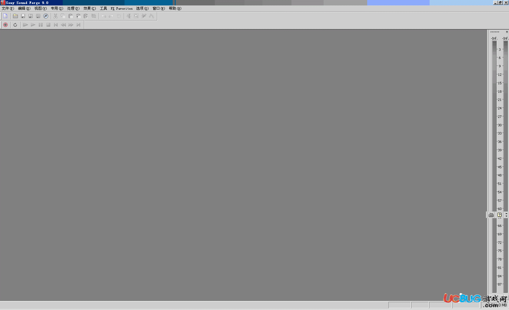Click the Paste clipboard icon
509x310 pixels.
(x=71, y=16)
